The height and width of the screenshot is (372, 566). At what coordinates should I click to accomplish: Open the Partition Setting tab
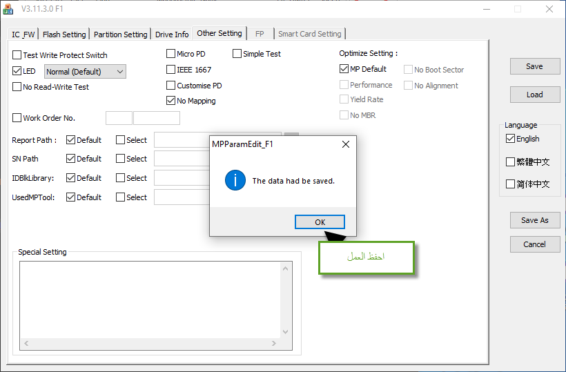(x=120, y=35)
